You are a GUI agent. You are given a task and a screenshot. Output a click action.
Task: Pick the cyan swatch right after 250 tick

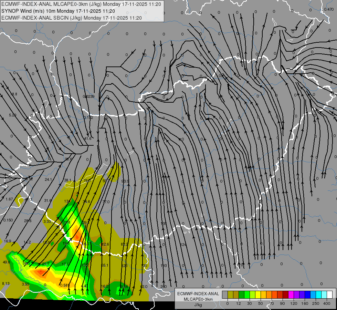point(319,294)
